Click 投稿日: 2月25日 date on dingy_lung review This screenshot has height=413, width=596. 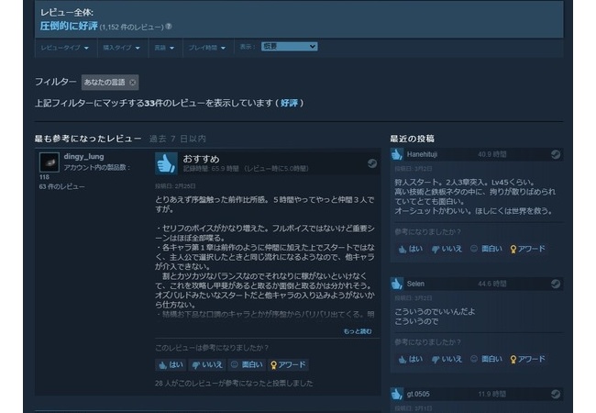click(175, 186)
